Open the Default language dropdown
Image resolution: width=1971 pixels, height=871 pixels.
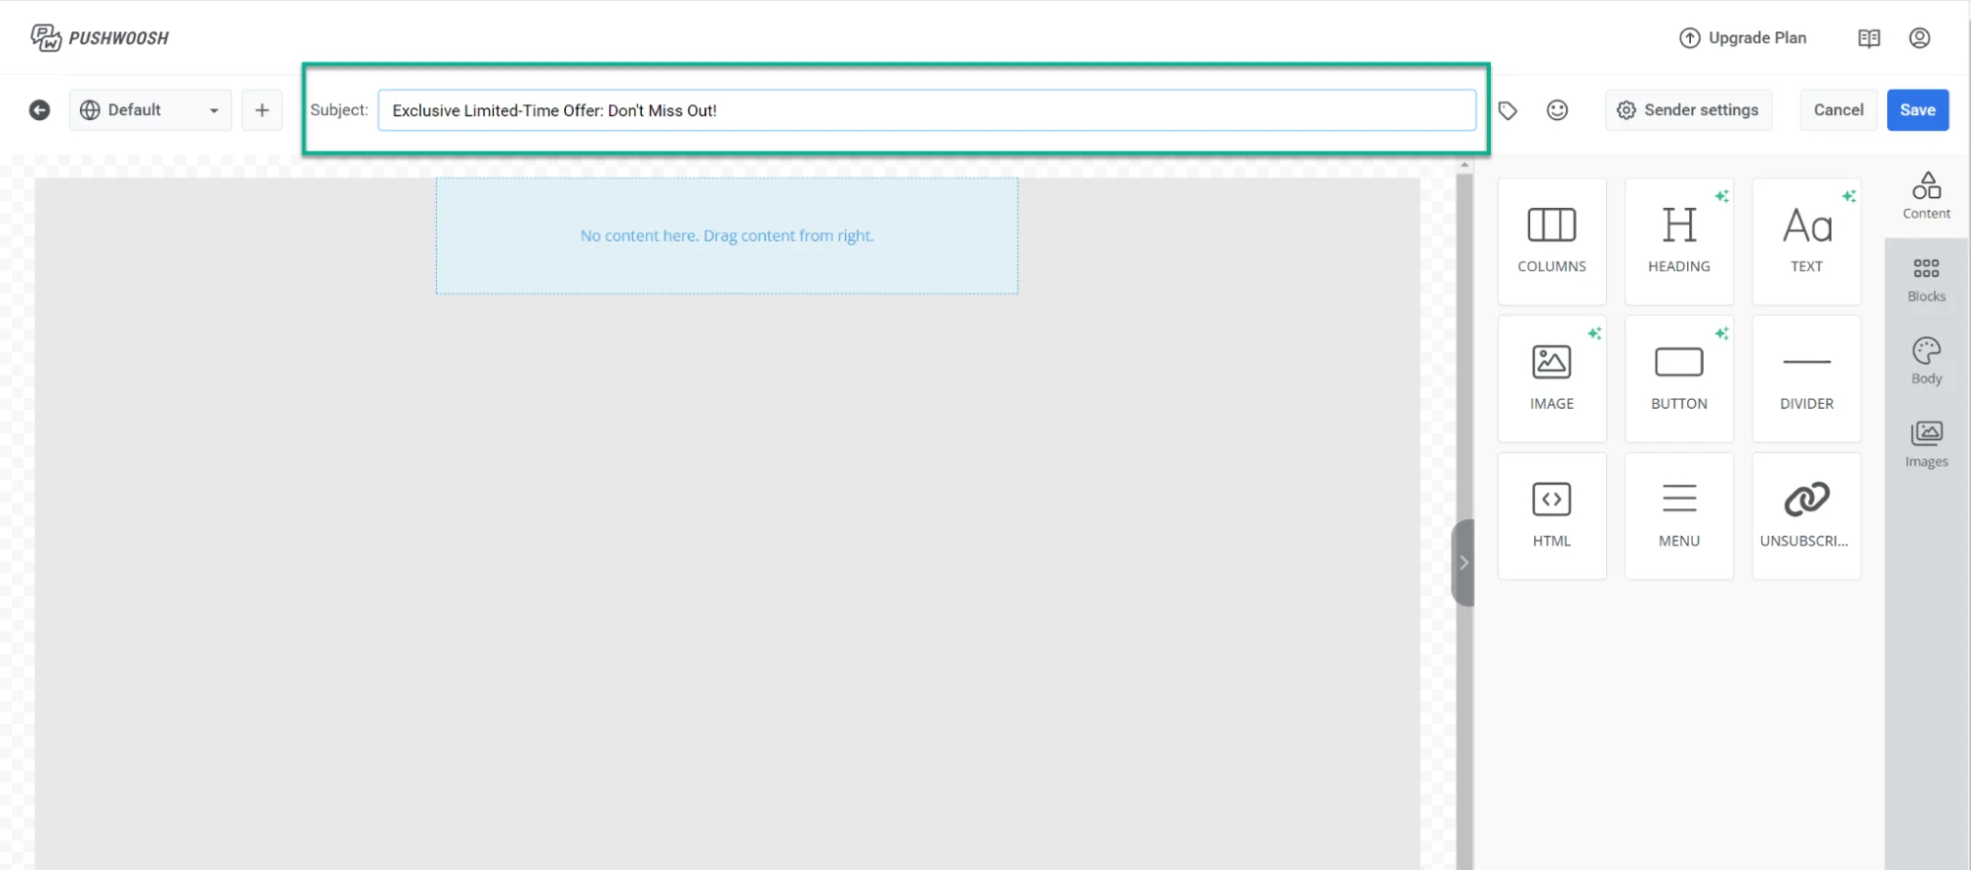(150, 110)
